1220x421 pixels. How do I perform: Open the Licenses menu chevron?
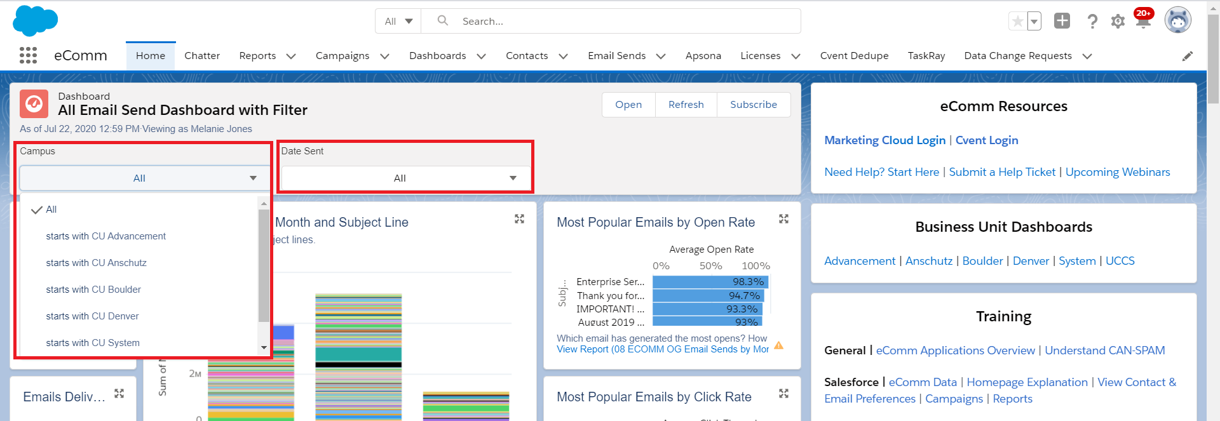pyautogui.click(x=796, y=57)
